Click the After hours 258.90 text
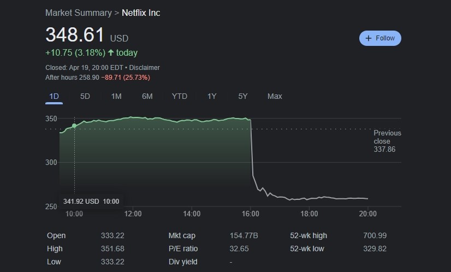The image size is (451, 272). [72, 78]
